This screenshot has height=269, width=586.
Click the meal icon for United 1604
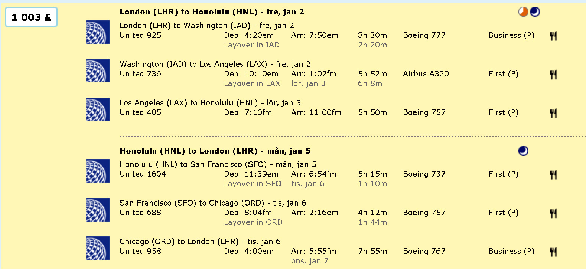pos(553,175)
